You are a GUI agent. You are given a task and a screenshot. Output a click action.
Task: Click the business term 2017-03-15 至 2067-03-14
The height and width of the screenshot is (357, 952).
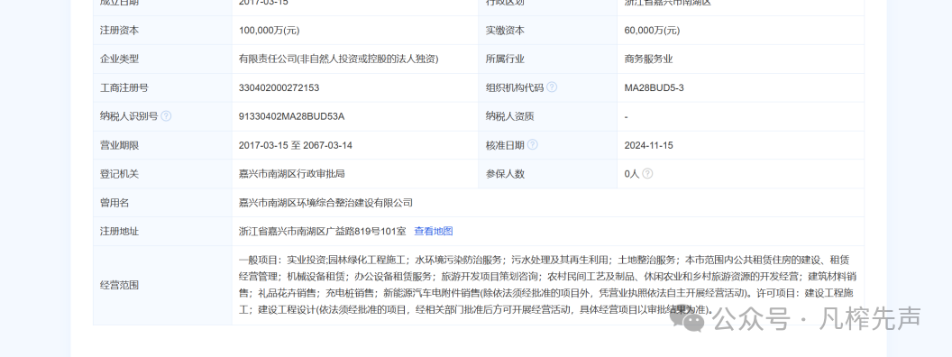click(296, 145)
